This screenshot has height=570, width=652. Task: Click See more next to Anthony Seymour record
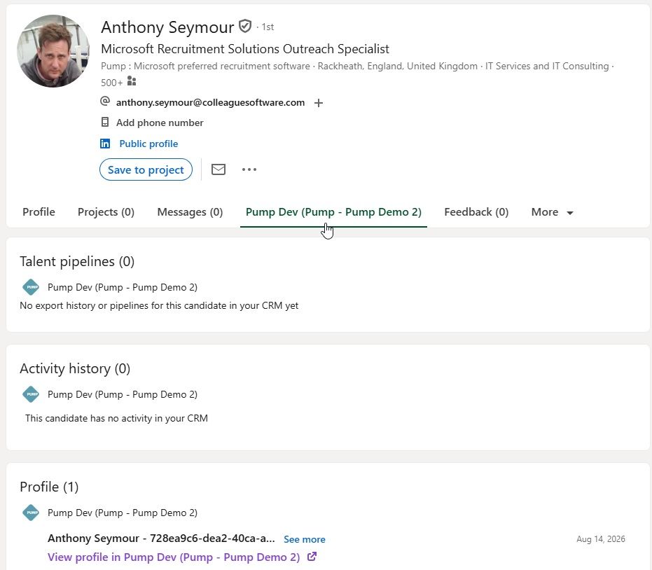[305, 539]
